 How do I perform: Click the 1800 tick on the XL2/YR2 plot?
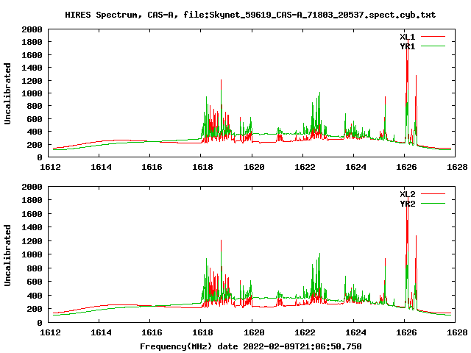click(x=32, y=200)
